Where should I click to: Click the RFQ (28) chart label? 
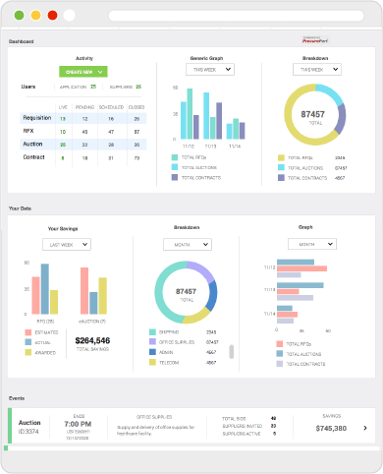pyautogui.click(x=45, y=322)
